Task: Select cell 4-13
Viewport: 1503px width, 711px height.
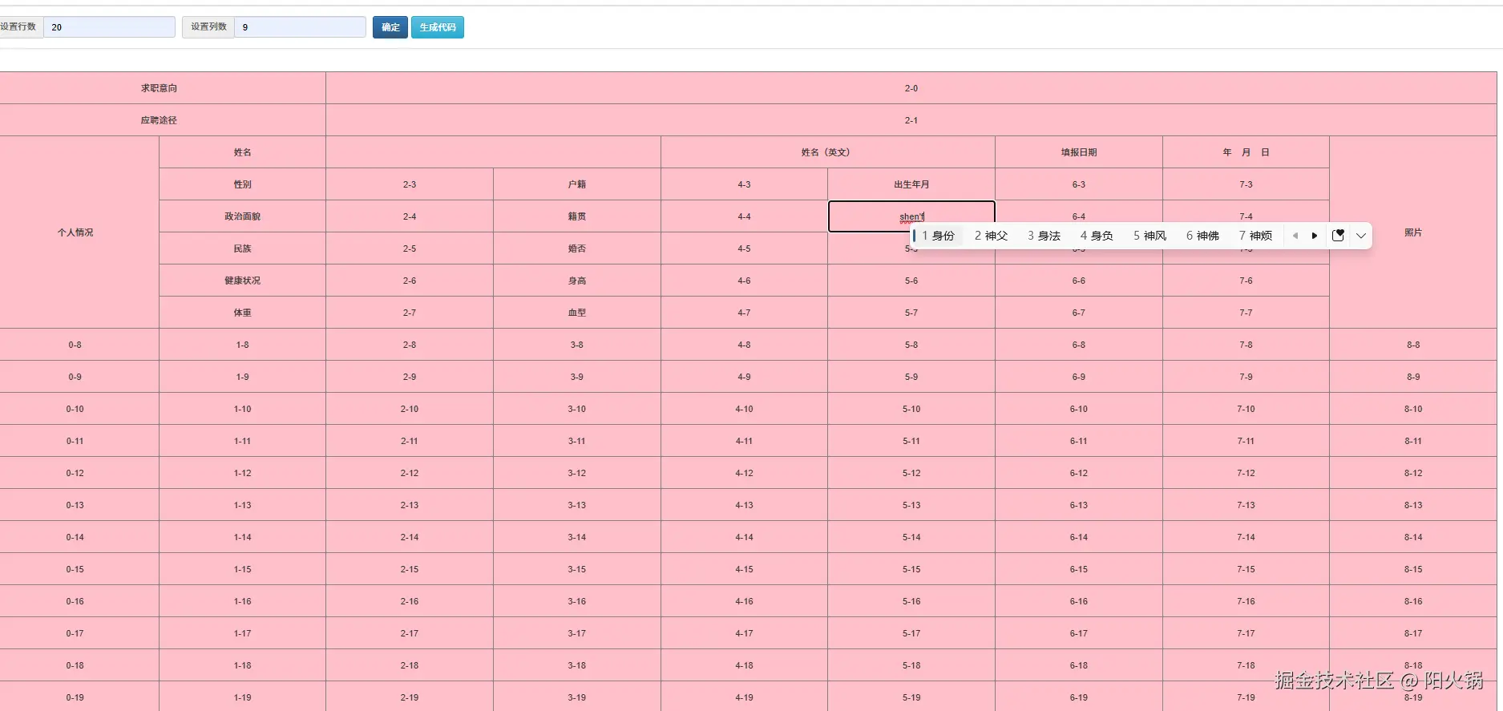Action: point(744,505)
